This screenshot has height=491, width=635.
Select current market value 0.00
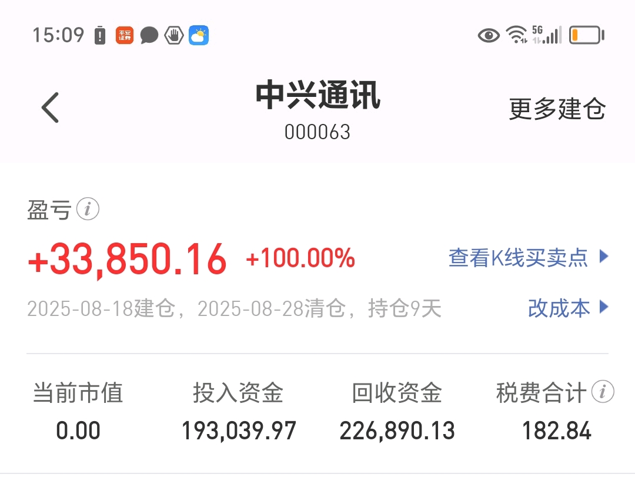[78, 431]
